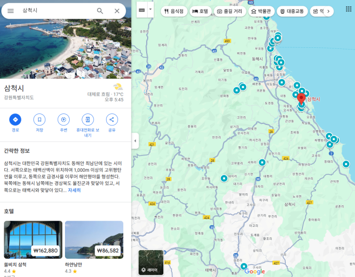355x277 pixels.
Task: Click the teal marker just right of 나안동
Action: pos(281,82)
